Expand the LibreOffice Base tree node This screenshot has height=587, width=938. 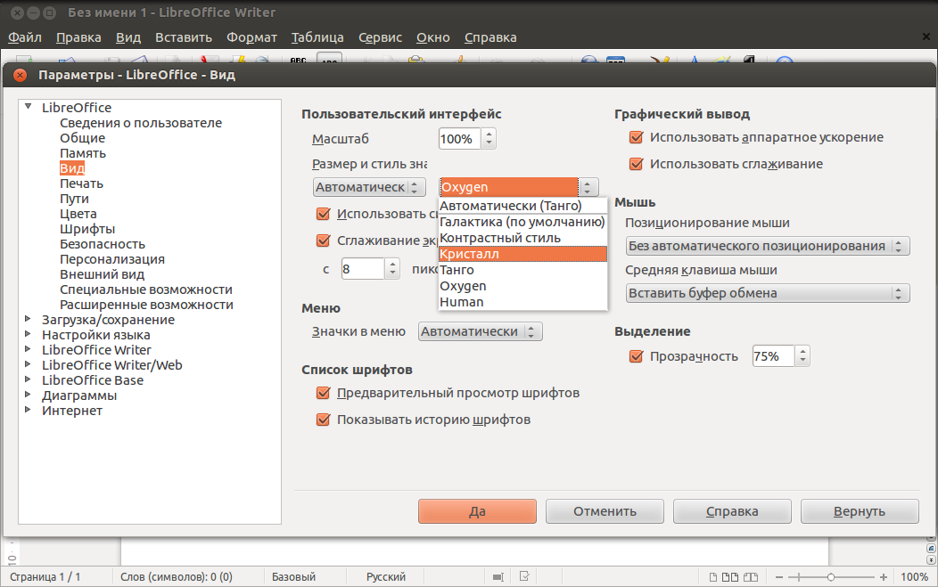tap(29, 379)
